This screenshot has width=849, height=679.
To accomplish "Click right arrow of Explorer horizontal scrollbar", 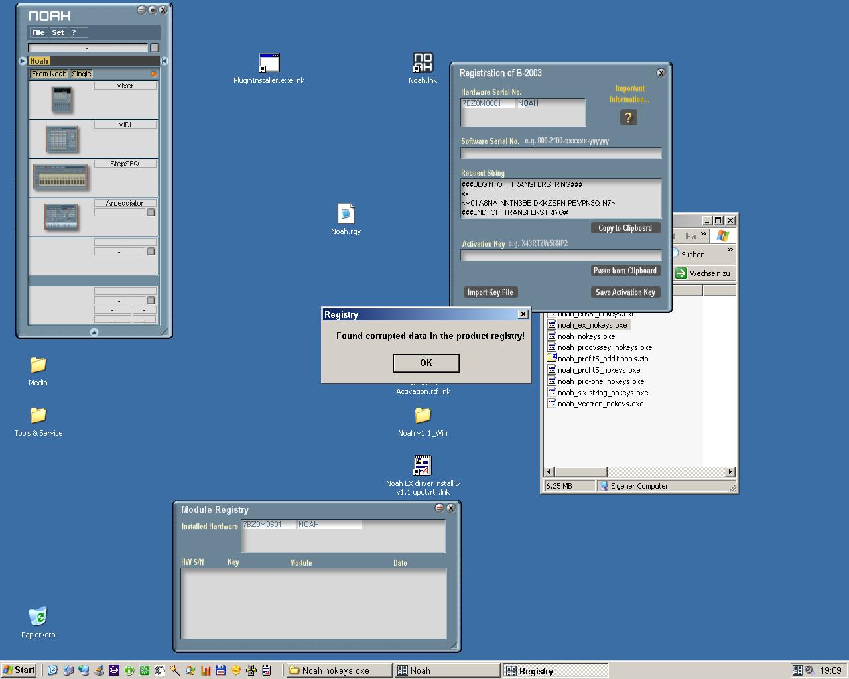I will click(x=730, y=472).
